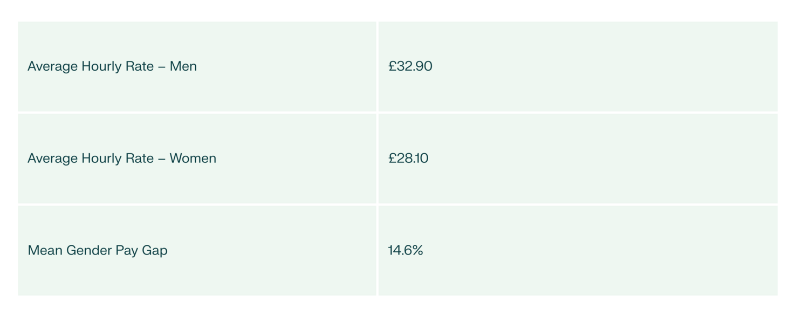Click the word "Men" in first row
Screen dimensions: 809x316
pyautogui.click(x=183, y=66)
